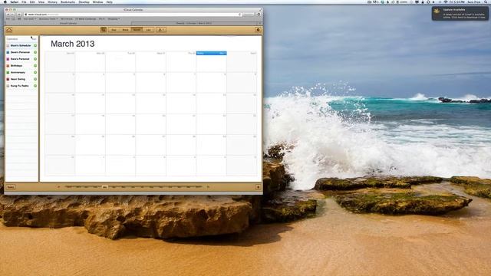The image size is (491, 276).
Task: Click the Reader button in address bar
Action: tap(249, 15)
